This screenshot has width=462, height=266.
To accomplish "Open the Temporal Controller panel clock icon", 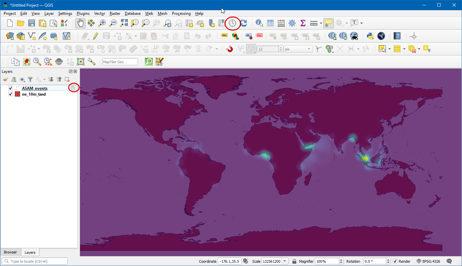I will (232, 23).
